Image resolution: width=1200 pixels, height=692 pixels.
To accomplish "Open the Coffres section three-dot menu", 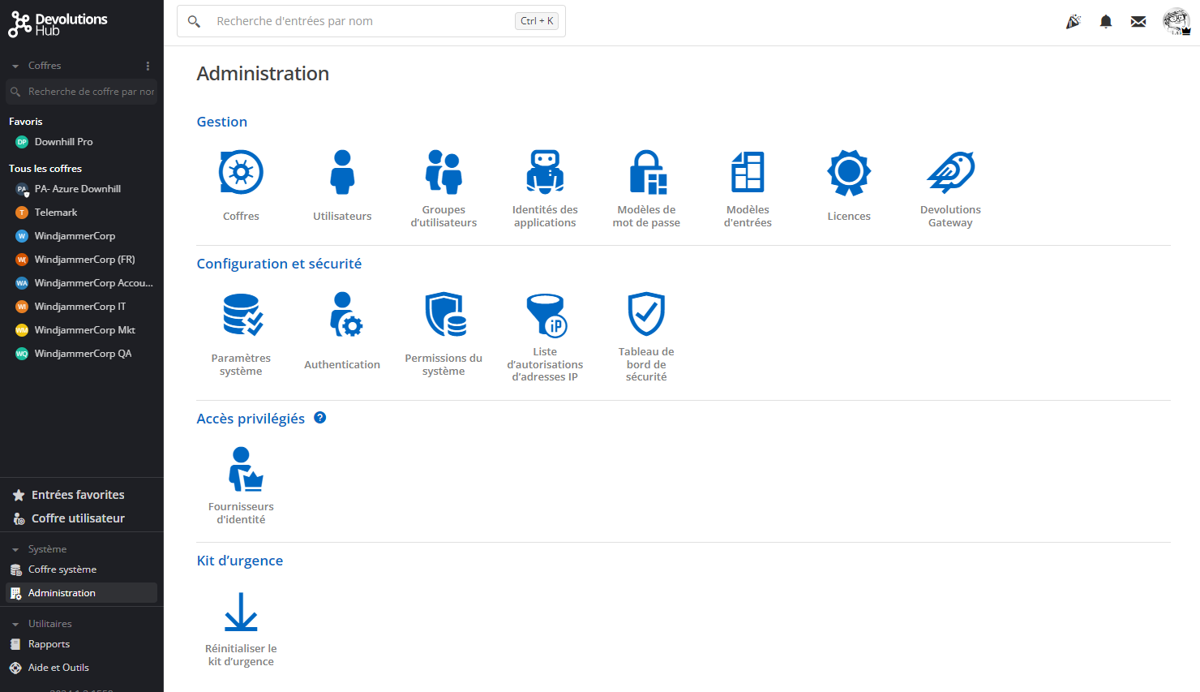I will (x=148, y=66).
